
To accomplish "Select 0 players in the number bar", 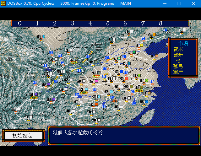I will coord(20,23).
